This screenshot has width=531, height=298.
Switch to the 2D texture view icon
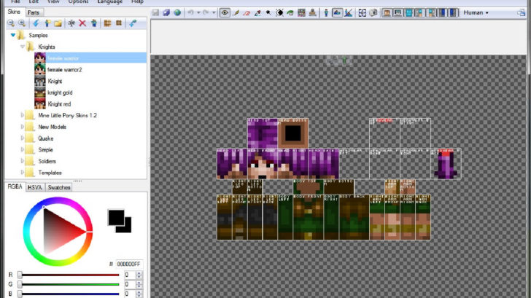coord(337,13)
